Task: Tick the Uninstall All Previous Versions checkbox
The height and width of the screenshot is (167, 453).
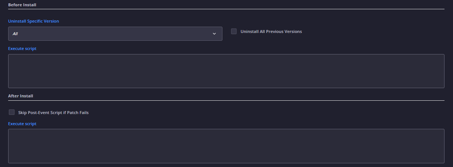Action: pos(234,31)
